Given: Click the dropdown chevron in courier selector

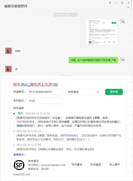Looking at the screenshot, I should [98, 92].
